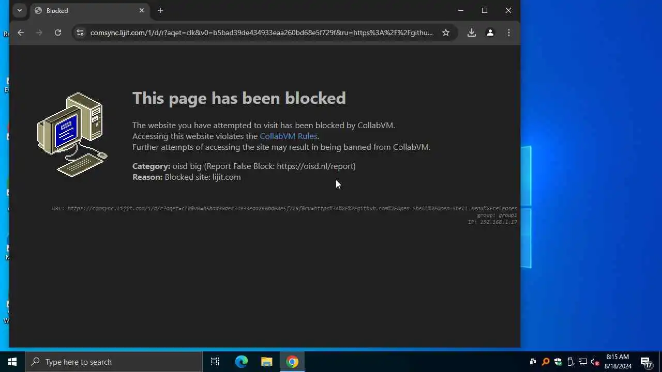The width and height of the screenshot is (662, 372).
Task: Open the network tray icon
Action: click(583, 362)
